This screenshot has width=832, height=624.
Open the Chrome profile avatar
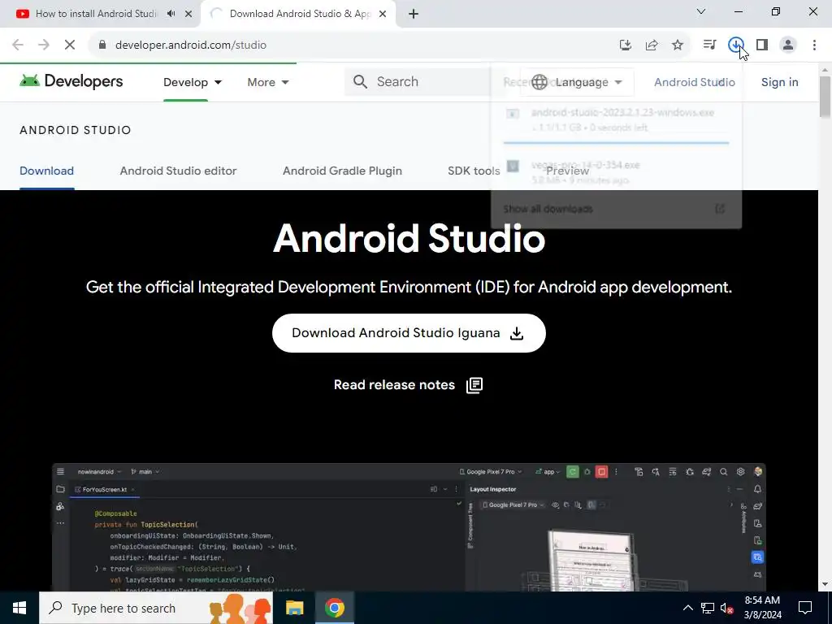tap(788, 45)
